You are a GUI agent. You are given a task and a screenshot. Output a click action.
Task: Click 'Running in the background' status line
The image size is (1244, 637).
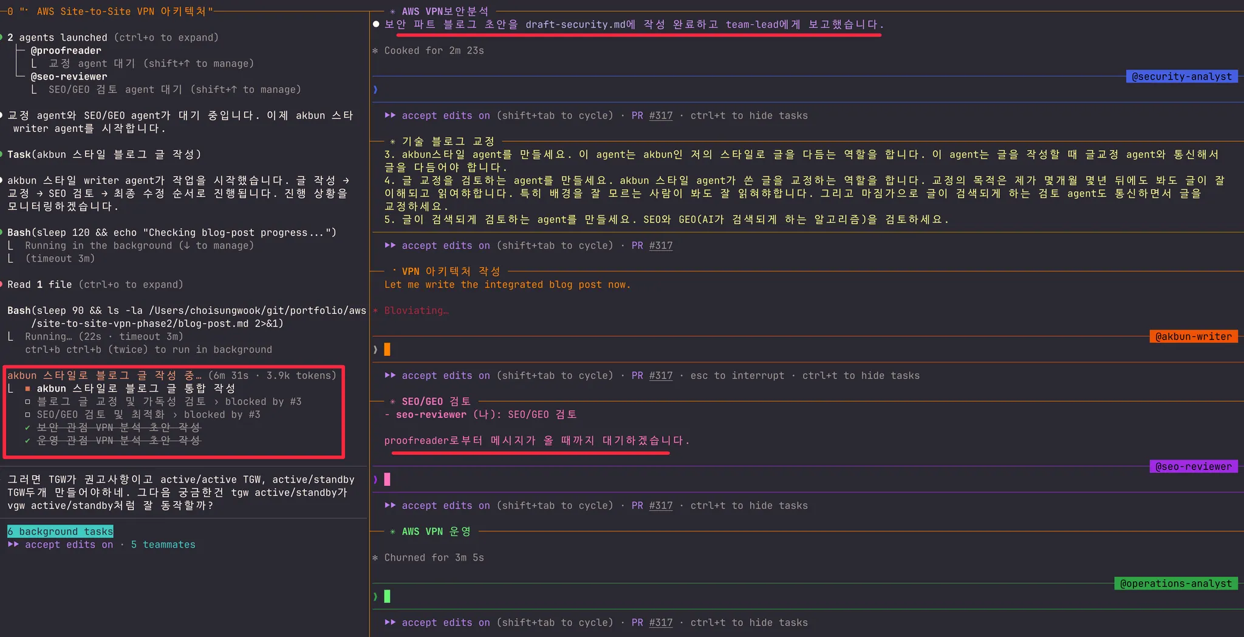(139, 246)
